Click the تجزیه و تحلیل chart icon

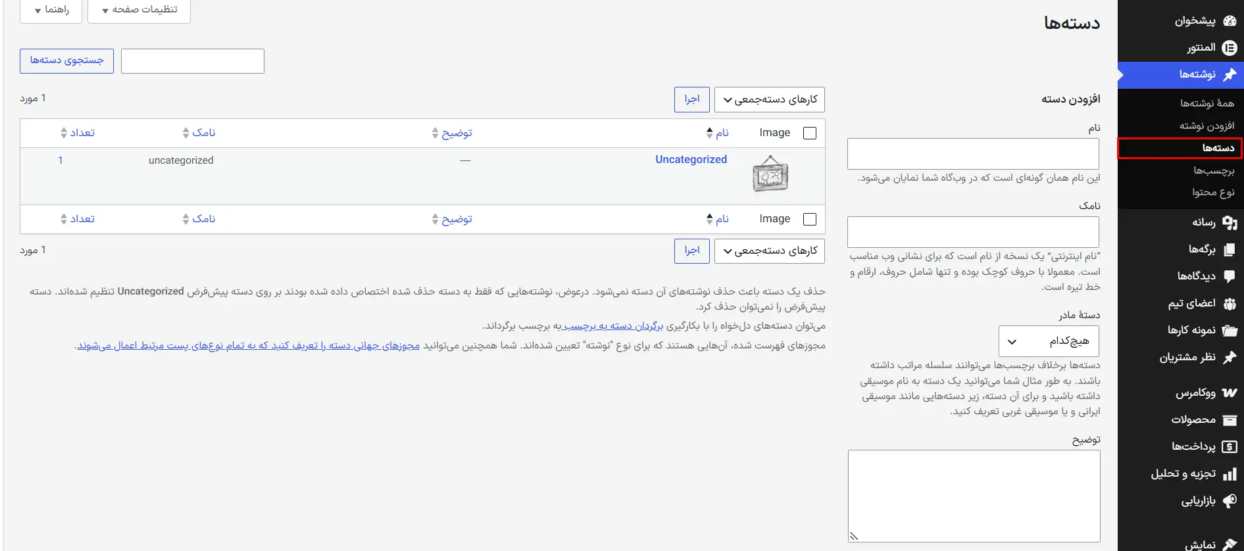[x=1230, y=474]
